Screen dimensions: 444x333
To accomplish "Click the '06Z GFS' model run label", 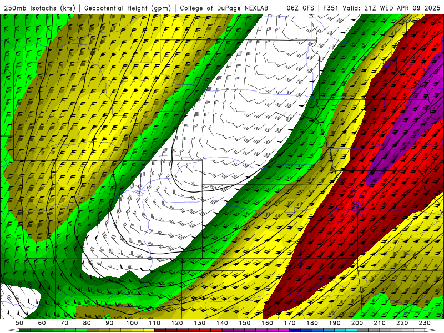I will [x=300, y=8].
